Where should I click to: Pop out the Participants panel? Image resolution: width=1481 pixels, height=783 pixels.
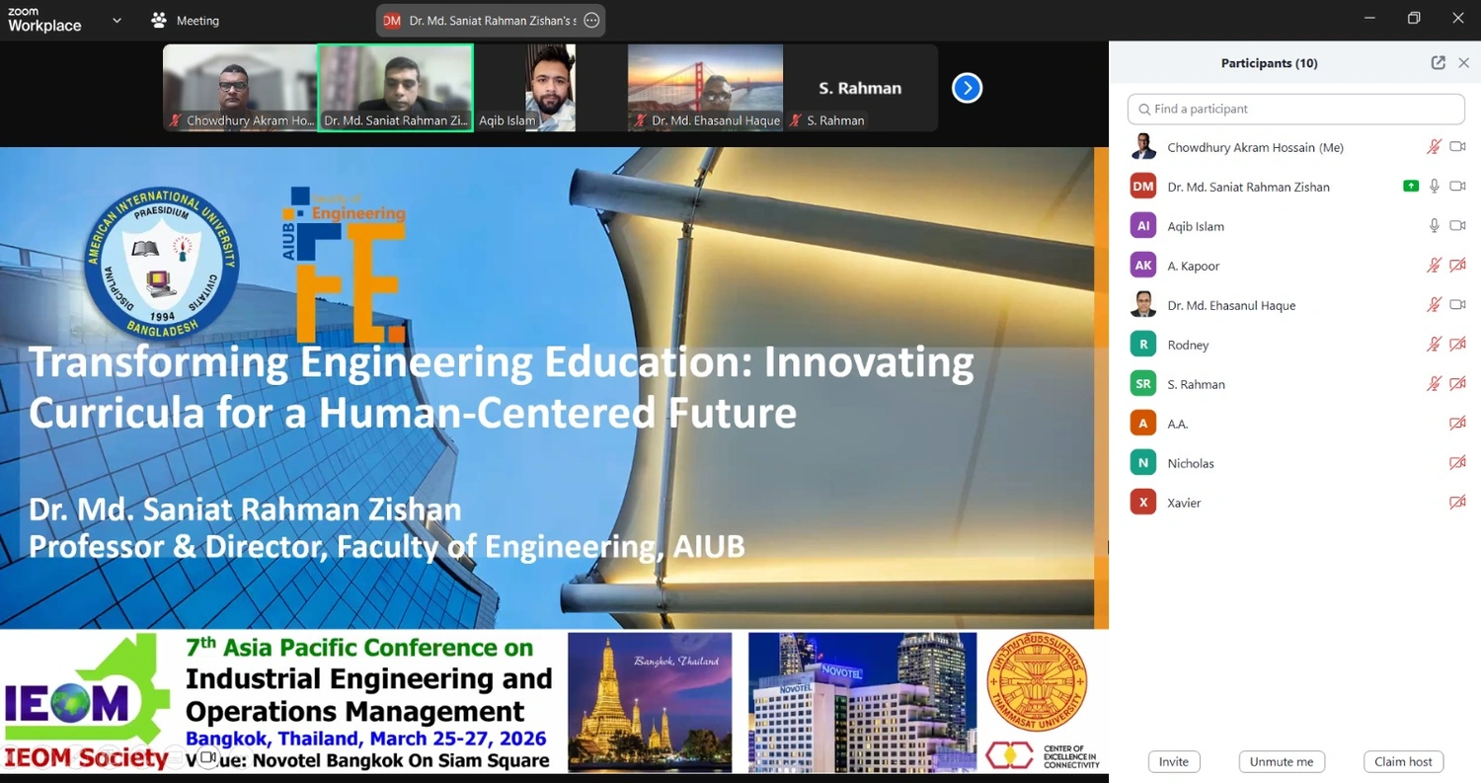tap(1438, 63)
